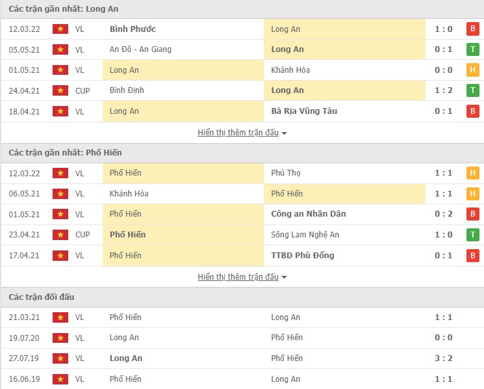Click the red B badge for Bình Phước match
Image resolution: width=484 pixels, height=389 pixels.
click(472, 29)
